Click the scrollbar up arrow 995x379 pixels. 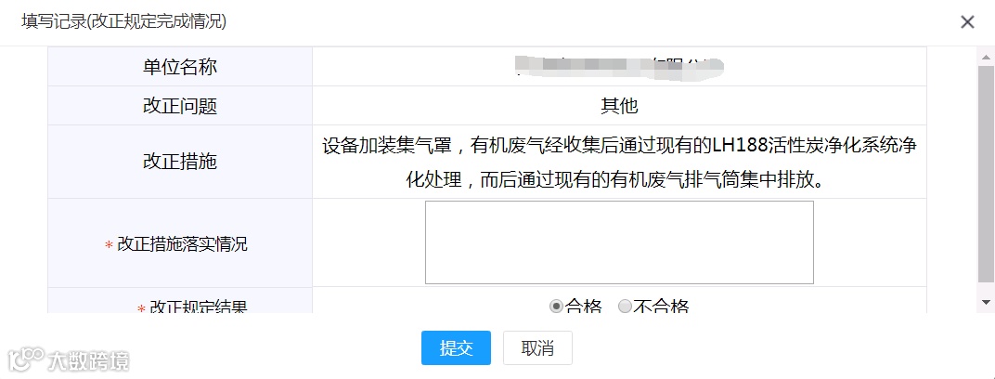click(986, 57)
